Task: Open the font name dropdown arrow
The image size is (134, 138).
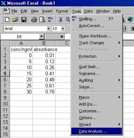Action: (48, 29)
